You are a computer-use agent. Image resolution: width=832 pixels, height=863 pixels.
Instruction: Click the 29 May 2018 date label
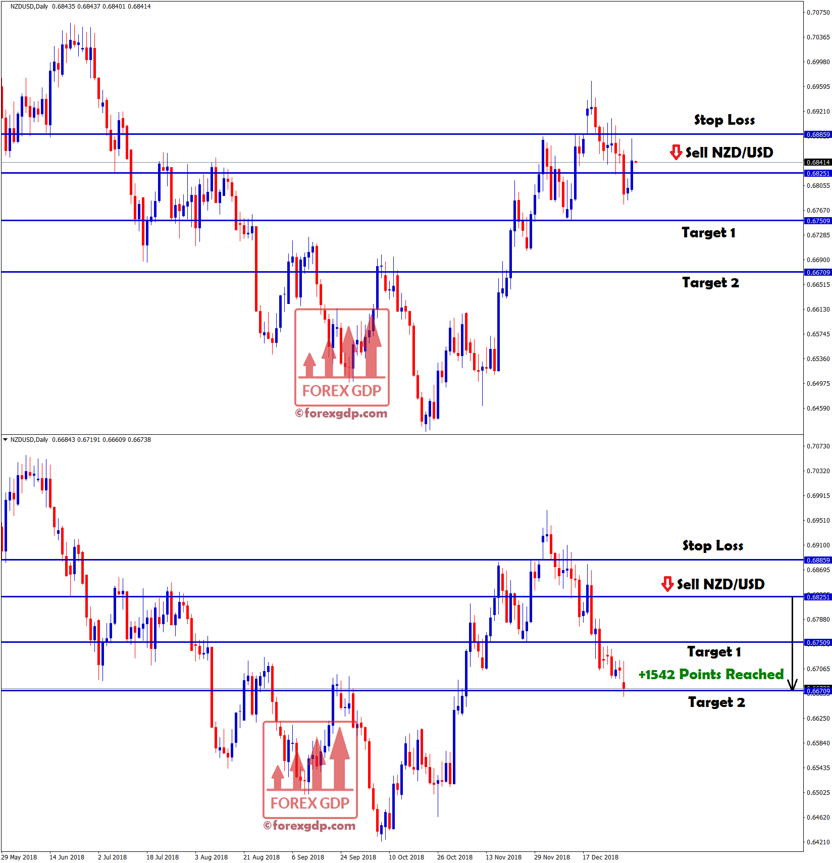[x=19, y=857]
